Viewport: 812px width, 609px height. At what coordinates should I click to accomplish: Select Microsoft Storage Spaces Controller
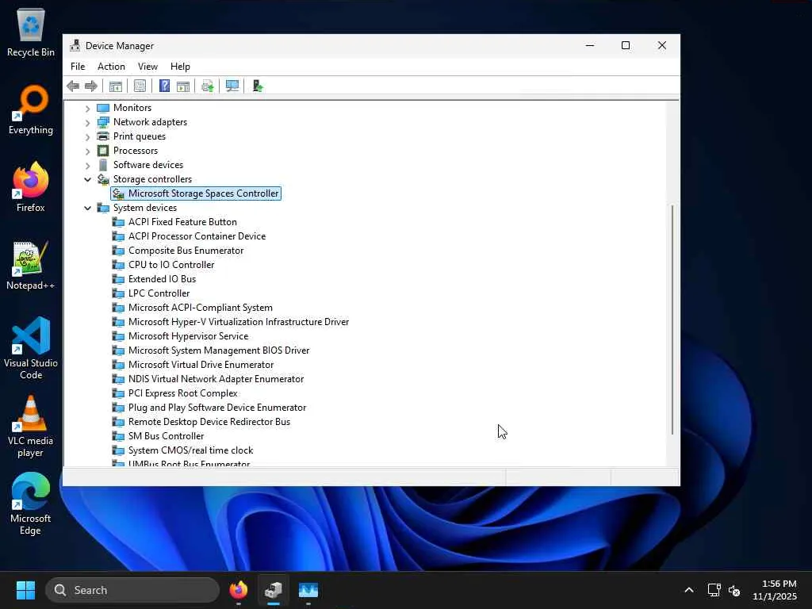tap(196, 193)
